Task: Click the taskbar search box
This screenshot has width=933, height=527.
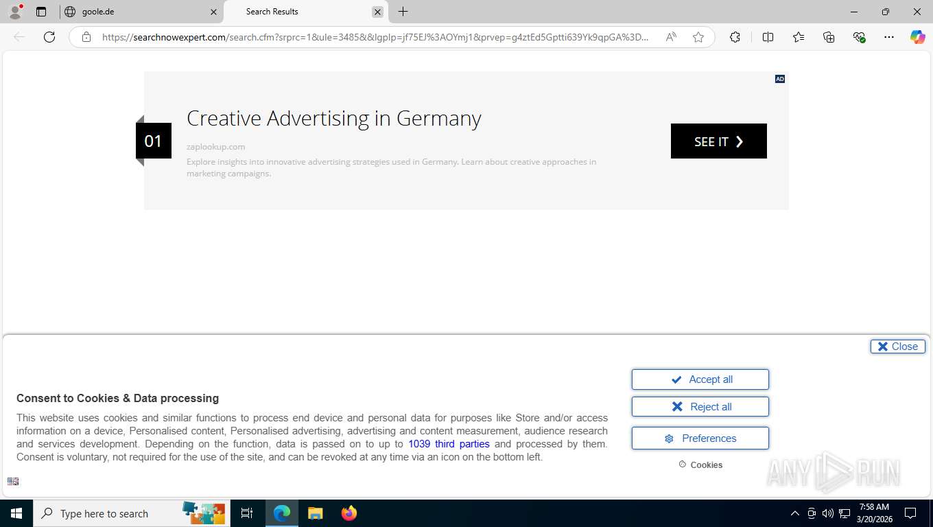Action: [130, 513]
